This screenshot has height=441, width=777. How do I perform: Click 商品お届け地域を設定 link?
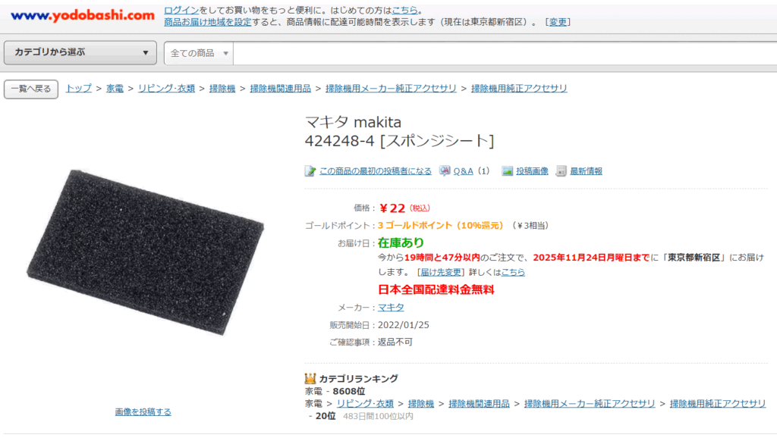point(208,22)
